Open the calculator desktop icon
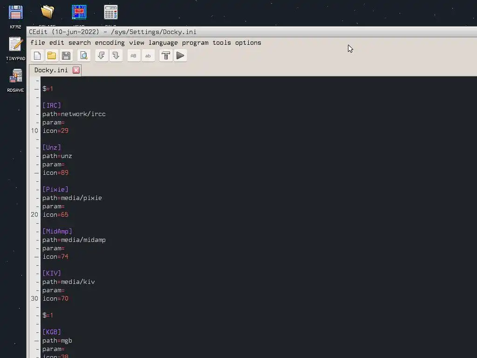Viewport: 477px width, 358px height. point(111,13)
